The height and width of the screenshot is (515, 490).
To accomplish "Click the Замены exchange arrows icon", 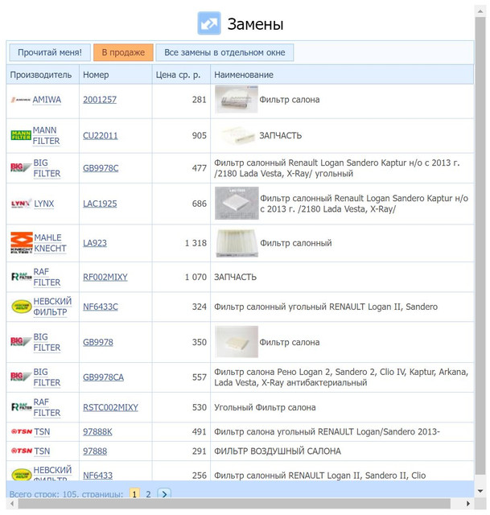I will [209, 23].
